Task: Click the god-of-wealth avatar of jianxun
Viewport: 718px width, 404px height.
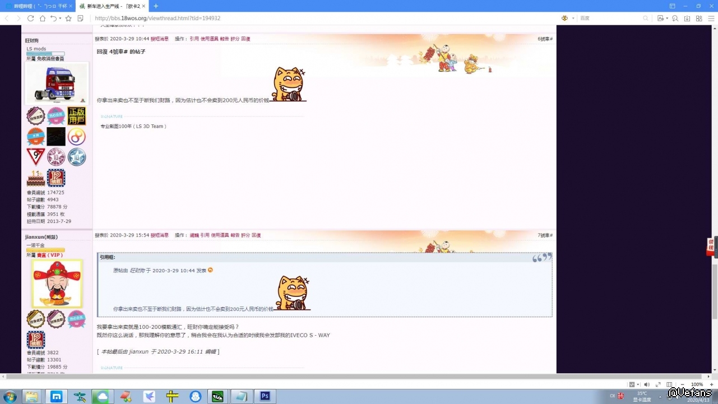Action: click(57, 284)
